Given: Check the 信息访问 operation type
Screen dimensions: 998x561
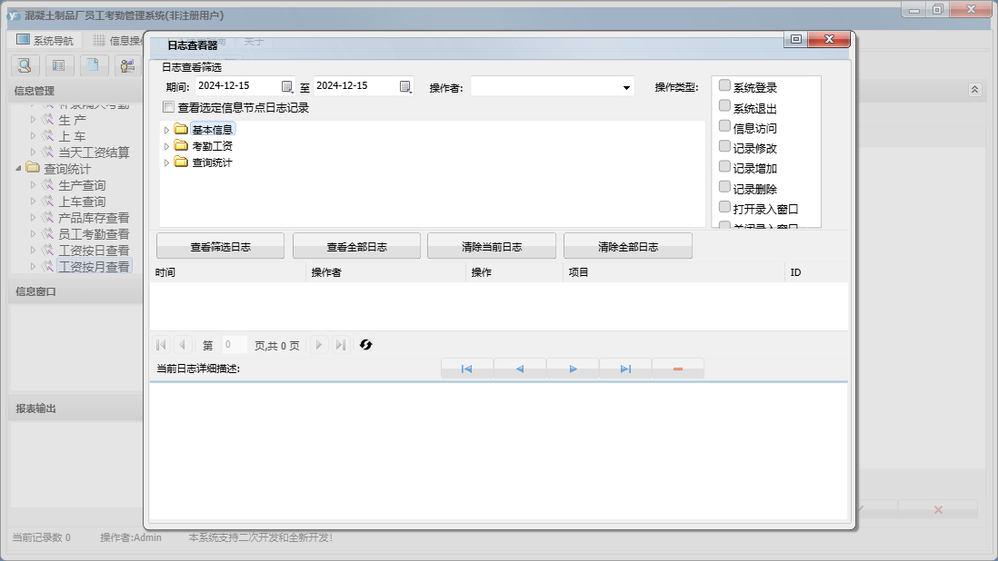Looking at the screenshot, I should coord(724,126).
